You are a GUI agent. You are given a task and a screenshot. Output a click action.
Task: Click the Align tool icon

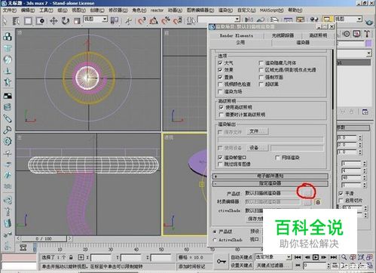coord(261,20)
